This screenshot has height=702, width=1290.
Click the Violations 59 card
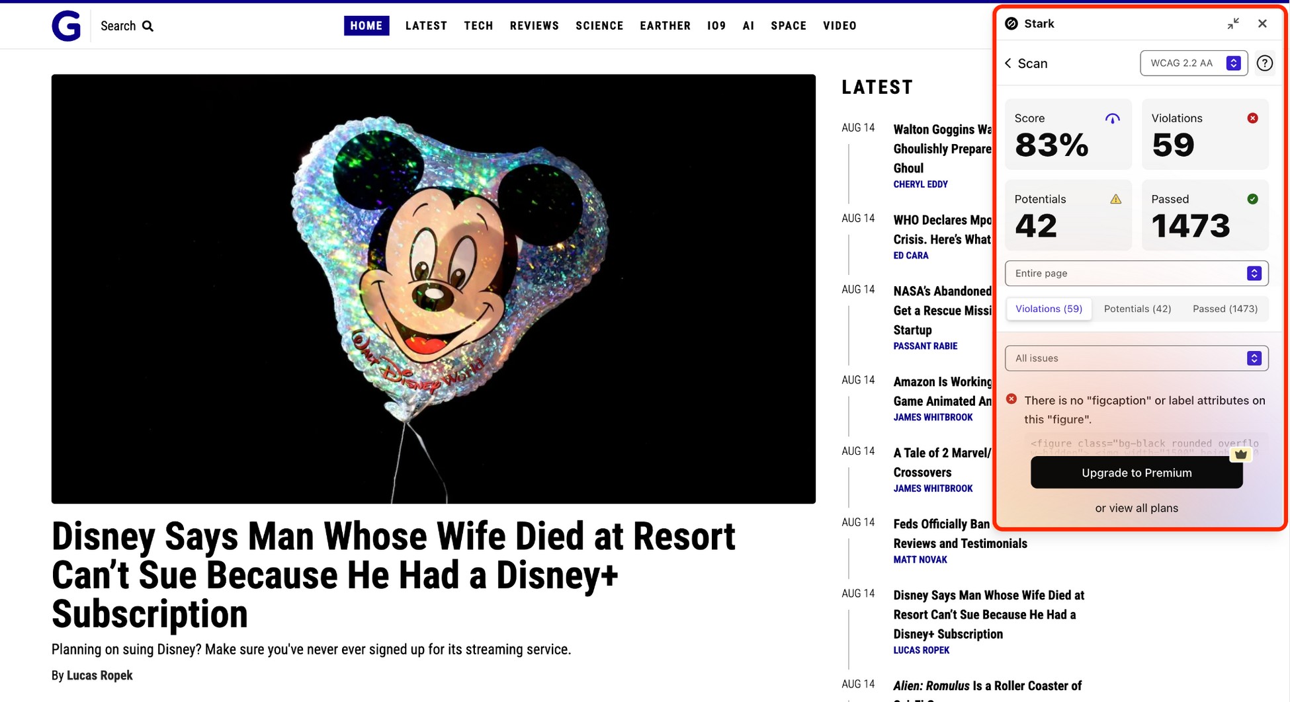(1205, 134)
